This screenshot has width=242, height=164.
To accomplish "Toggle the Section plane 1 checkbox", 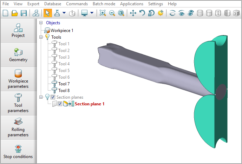I will [60, 104].
